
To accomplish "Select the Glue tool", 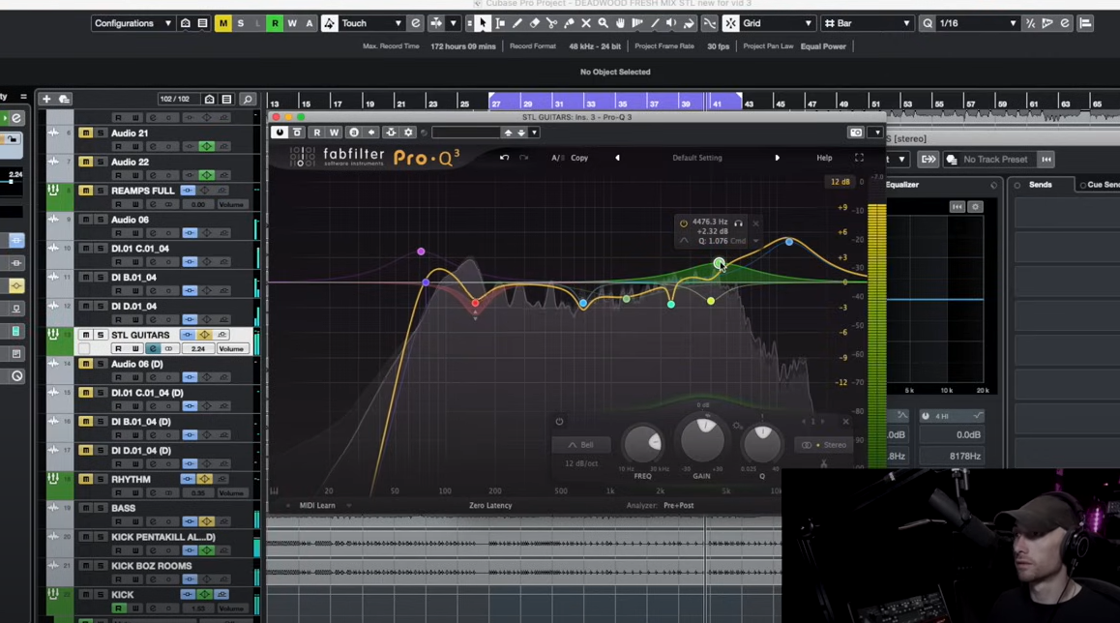I will (569, 23).
